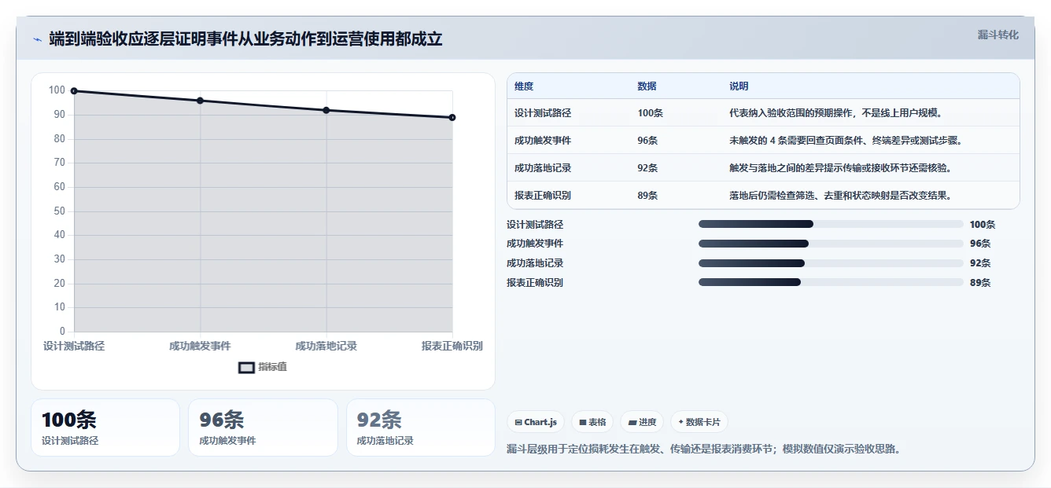The width and height of the screenshot is (1051, 488).
Task: Click the x-axis label 成功触发事件
Action: click(x=200, y=346)
